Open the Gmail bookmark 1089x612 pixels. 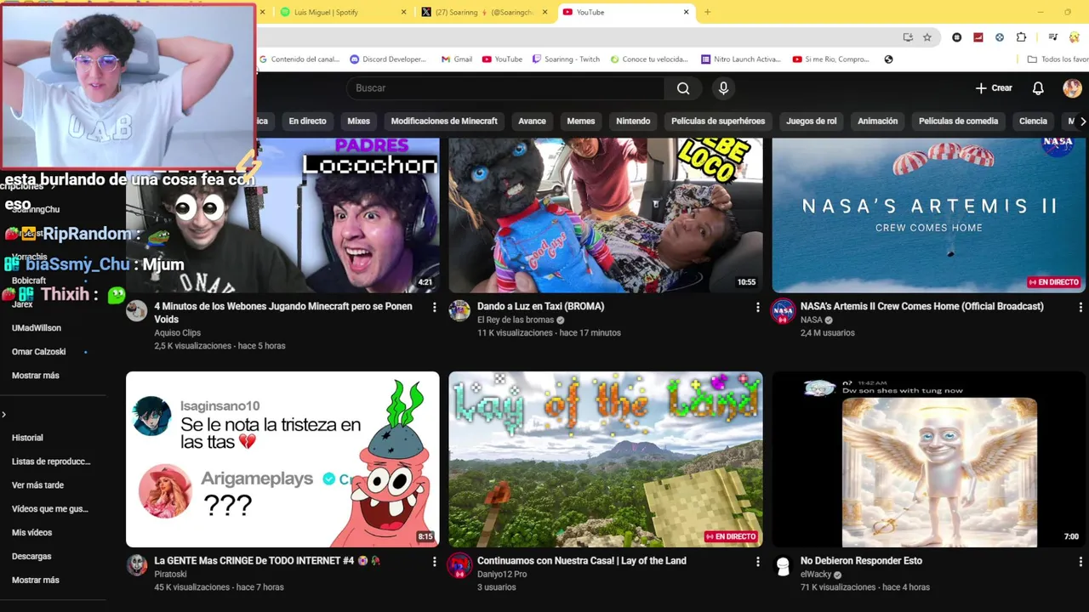point(457,59)
